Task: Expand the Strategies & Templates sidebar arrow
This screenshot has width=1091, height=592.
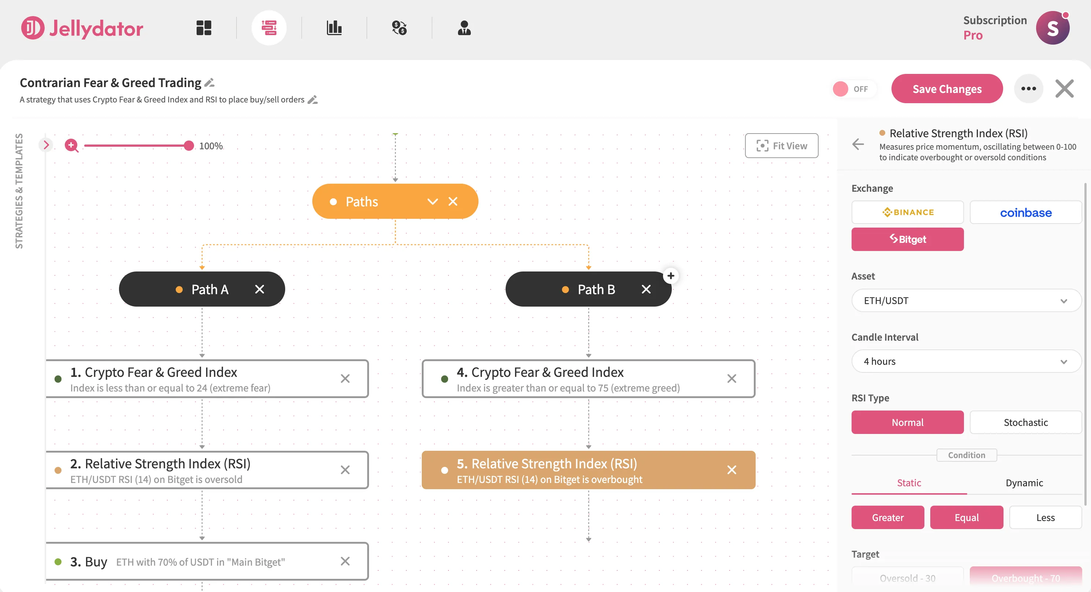Action: pyautogui.click(x=46, y=145)
